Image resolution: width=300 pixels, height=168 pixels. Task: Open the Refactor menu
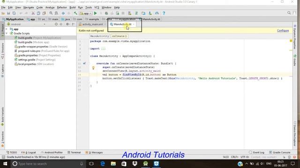click(x=62, y=7)
